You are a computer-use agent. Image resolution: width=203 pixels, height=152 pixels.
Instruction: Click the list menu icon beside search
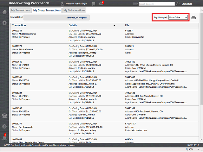[135, 3]
